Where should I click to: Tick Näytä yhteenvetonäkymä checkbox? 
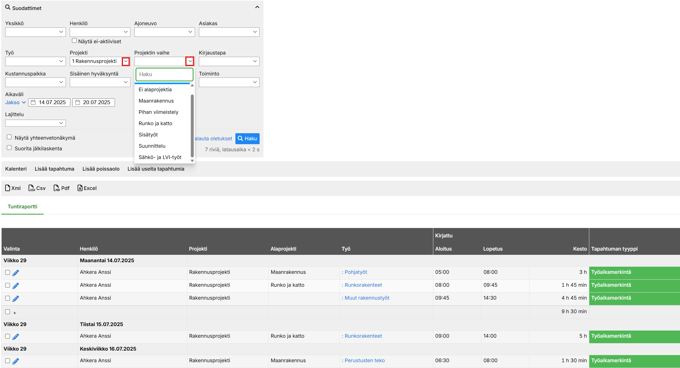[9, 137]
